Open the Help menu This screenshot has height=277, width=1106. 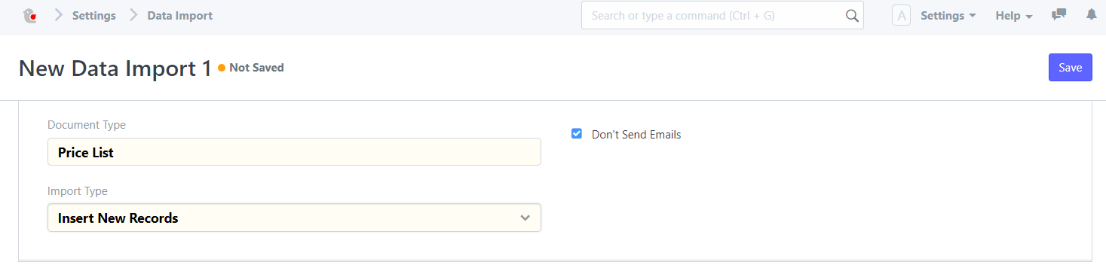(x=1014, y=15)
